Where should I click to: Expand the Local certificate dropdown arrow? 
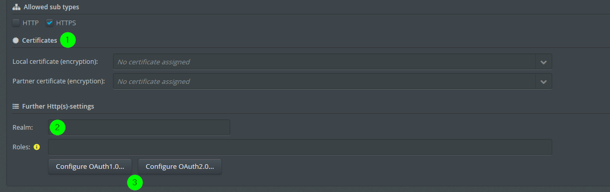point(543,62)
